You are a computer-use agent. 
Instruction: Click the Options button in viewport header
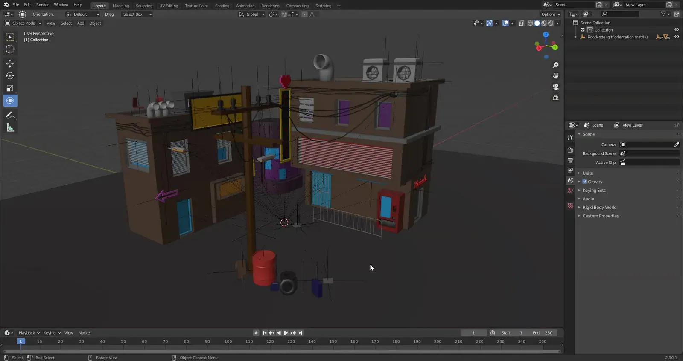click(x=551, y=14)
